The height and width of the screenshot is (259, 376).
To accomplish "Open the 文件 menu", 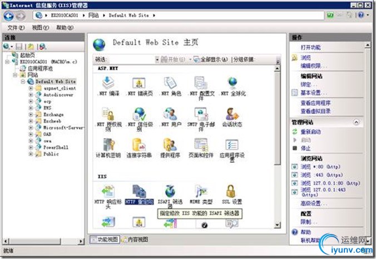I will pyautogui.click(x=16, y=28).
